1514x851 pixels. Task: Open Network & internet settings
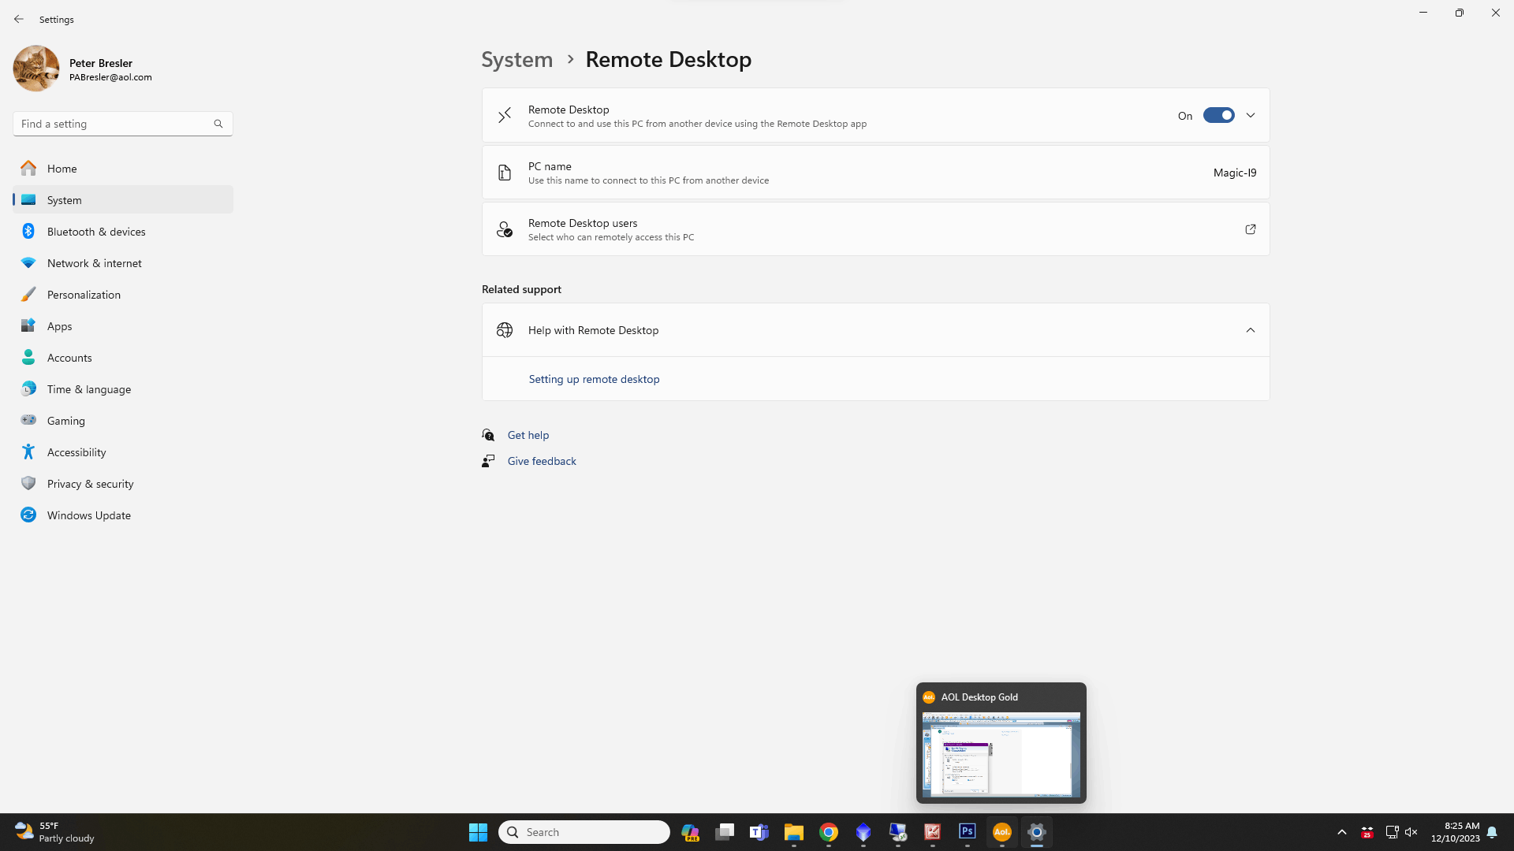point(123,263)
